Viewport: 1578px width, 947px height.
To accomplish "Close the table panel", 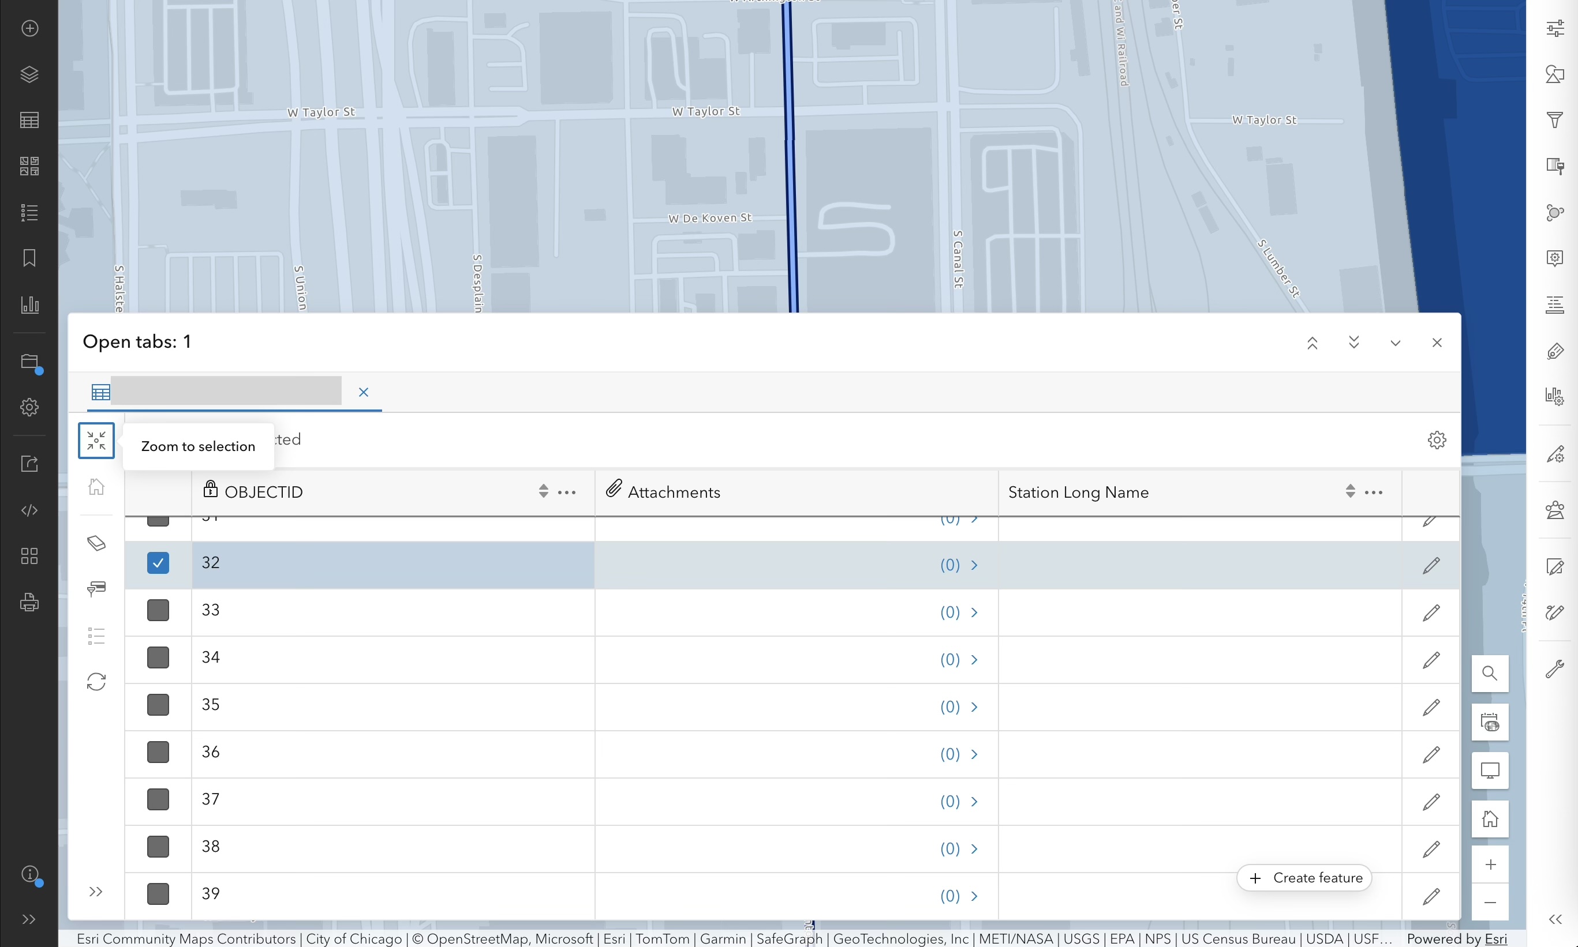I will pos(1437,343).
